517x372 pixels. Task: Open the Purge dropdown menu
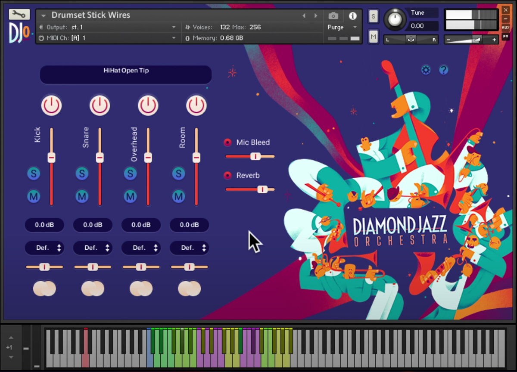(x=343, y=27)
